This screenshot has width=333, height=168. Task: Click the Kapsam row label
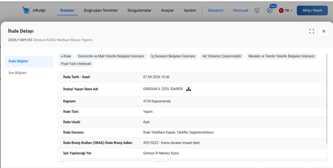tap(69, 101)
